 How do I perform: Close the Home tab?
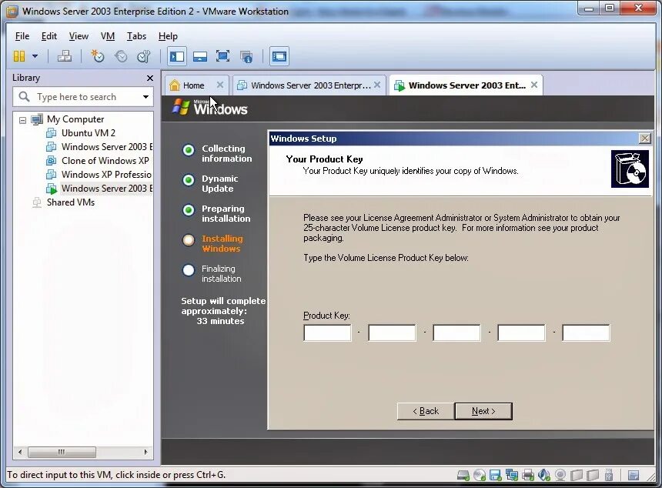(220, 85)
